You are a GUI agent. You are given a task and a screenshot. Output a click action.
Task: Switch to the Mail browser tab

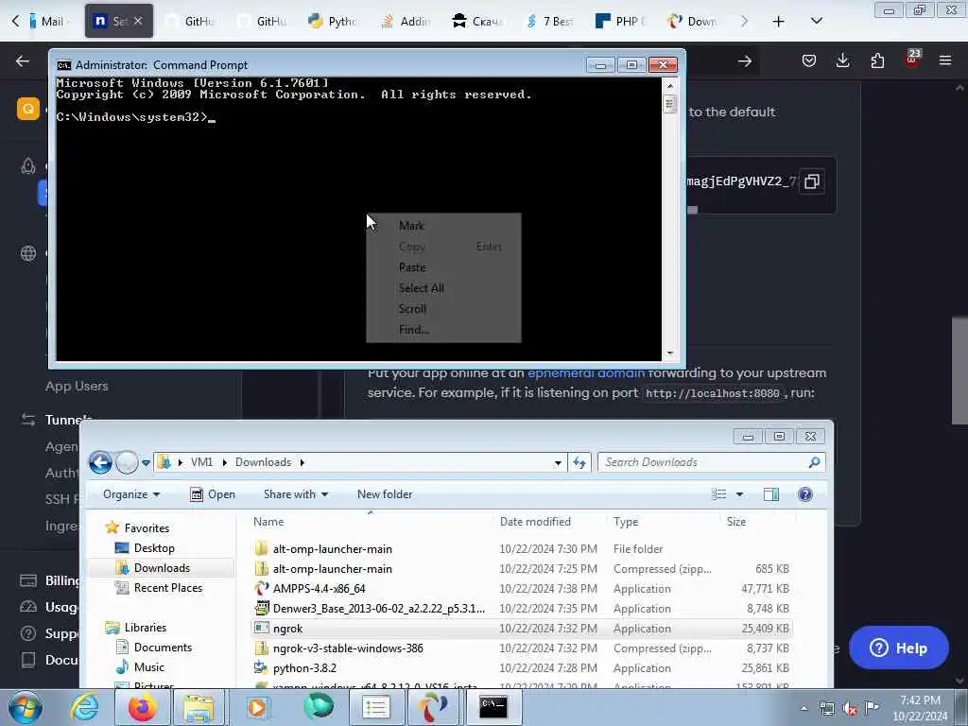coord(48,22)
